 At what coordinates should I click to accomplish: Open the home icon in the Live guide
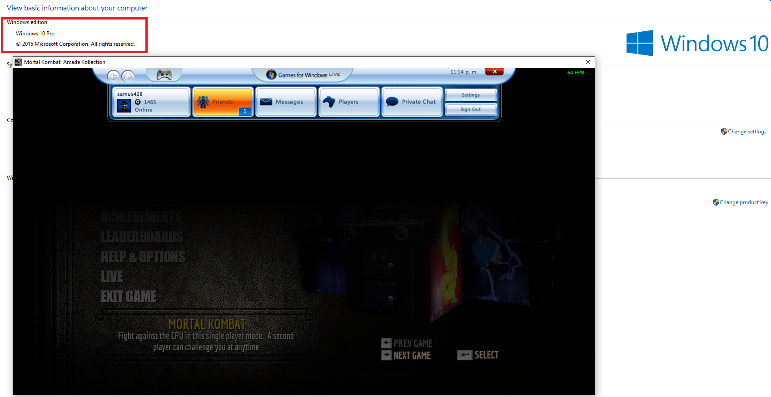(128, 76)
